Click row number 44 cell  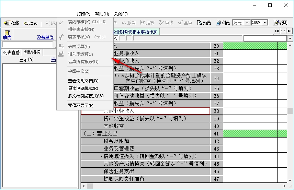(216, 156)
